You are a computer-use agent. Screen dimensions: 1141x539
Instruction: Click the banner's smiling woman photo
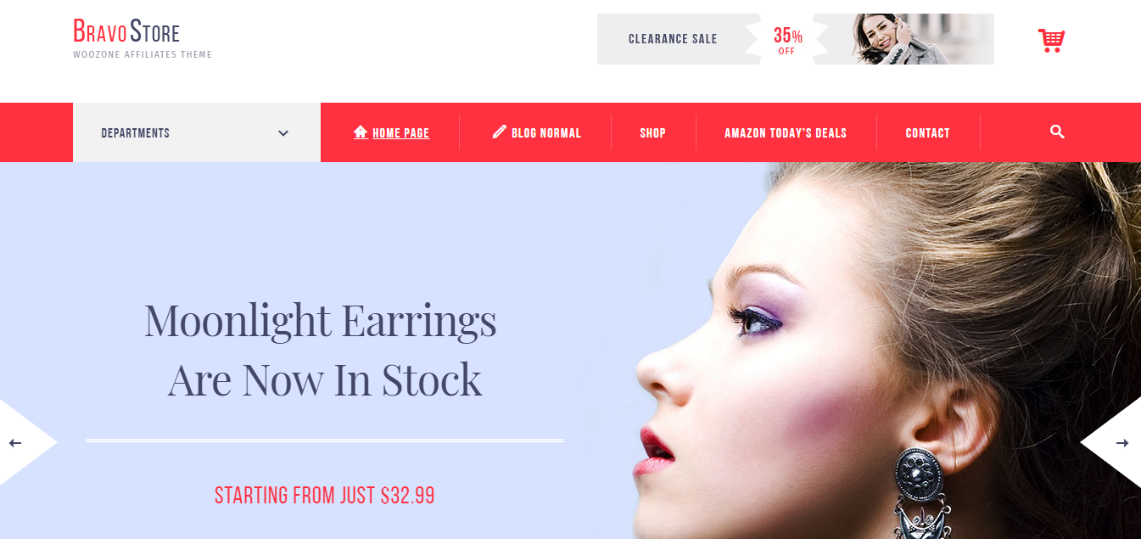909,39
